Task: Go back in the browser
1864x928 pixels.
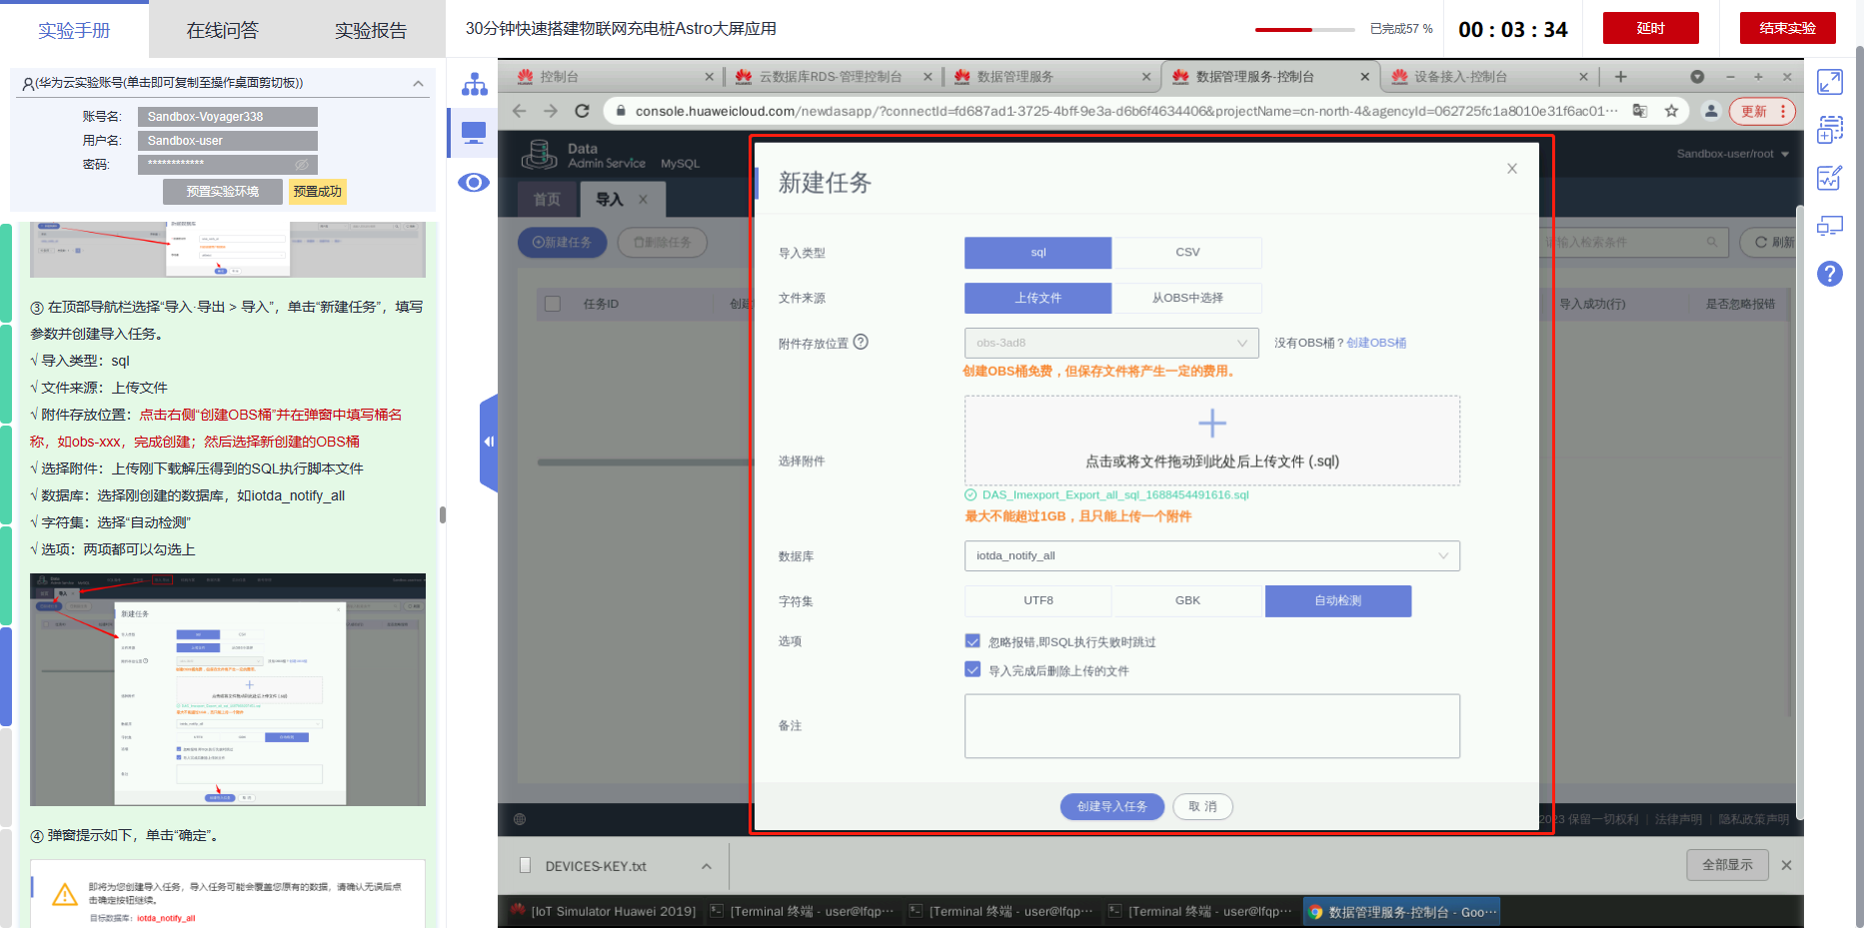Action: point(520,111)
